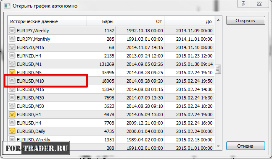The image size is (272, 159).
Task: Sort by До column header
Action: pos(190,21)
